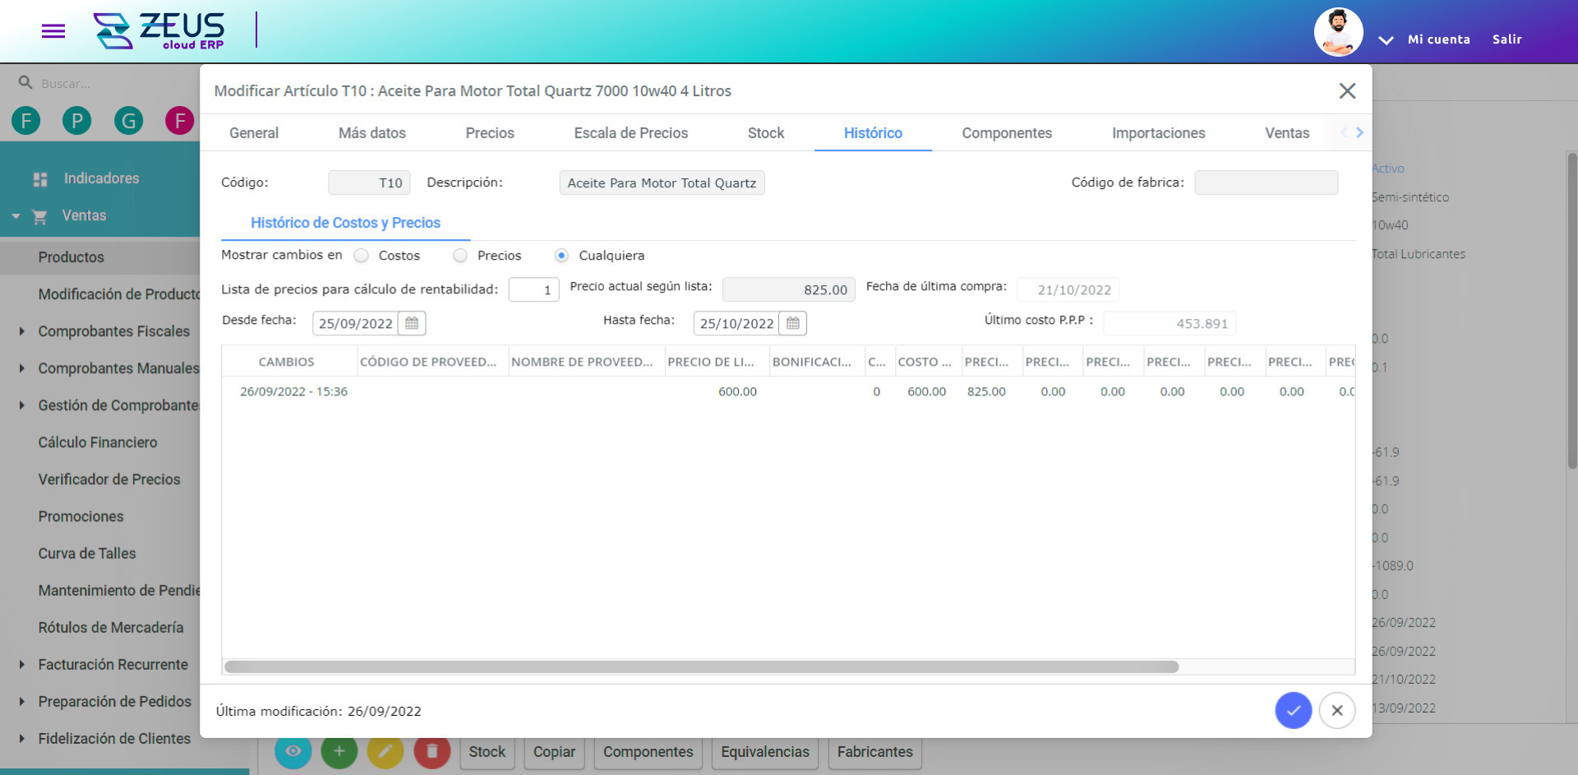Screen dimensions: 1578x775
Task: Click the calendar icon for Desde fecha
Action: point(412,323)
